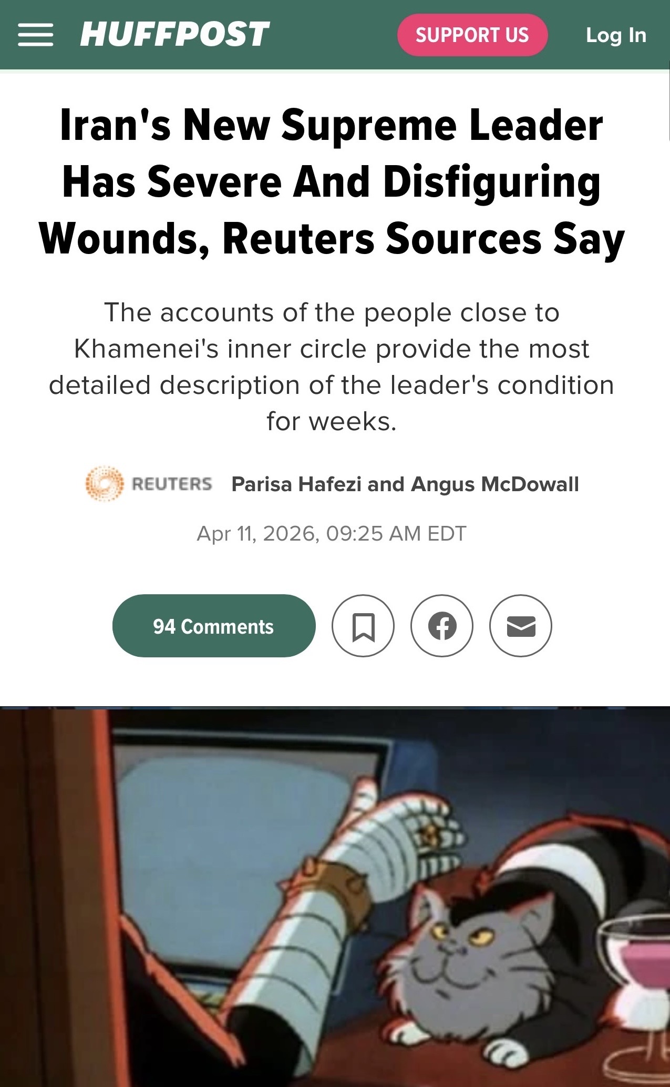This screenshot has height=1087, width=670.
Task: Click the wine glass in the image
Action: 635,989
